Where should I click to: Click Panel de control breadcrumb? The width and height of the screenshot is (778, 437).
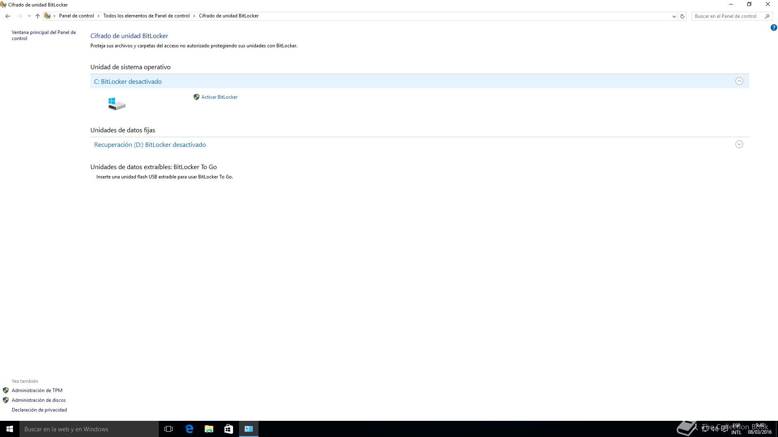click(x=77, y=16)
